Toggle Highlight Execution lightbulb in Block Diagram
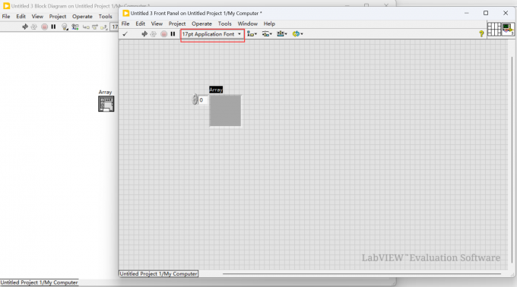The height and width of the screenshot is (287, 517). point(65,27)
